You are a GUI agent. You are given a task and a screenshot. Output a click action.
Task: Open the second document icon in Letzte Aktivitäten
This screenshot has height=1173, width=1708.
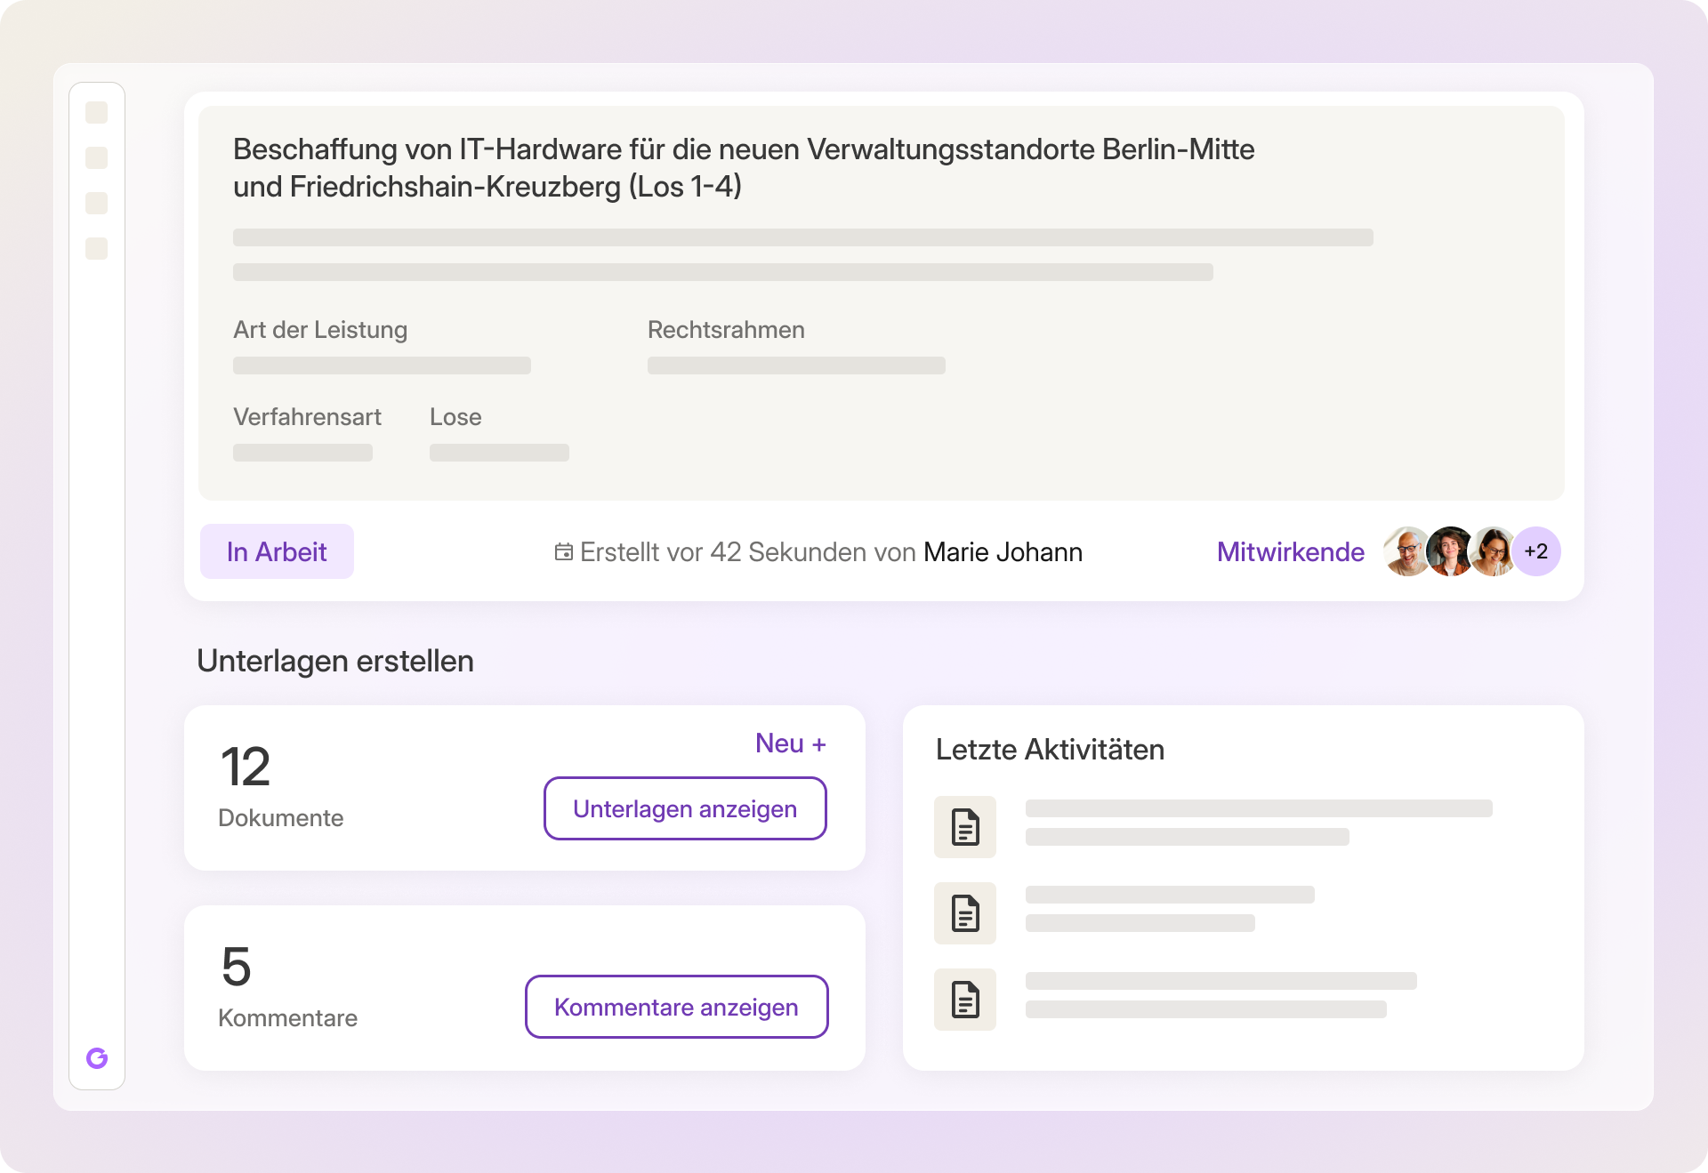(964, 912)
